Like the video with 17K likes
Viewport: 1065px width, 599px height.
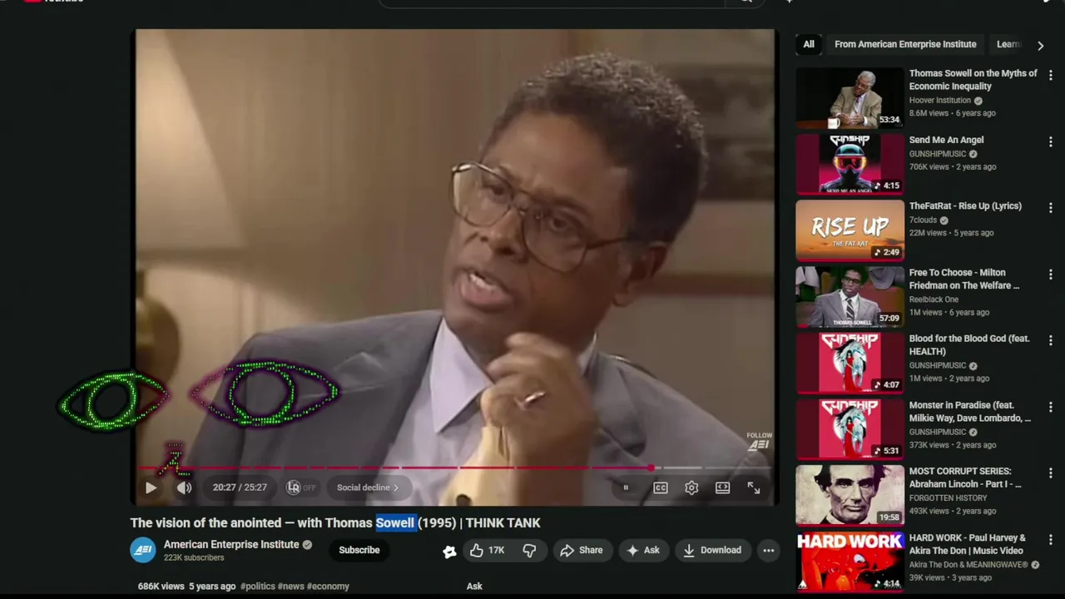pos(487,550)
